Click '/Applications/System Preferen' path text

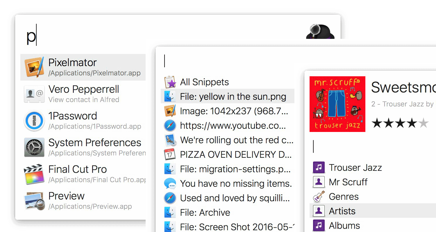pos(97,153)
